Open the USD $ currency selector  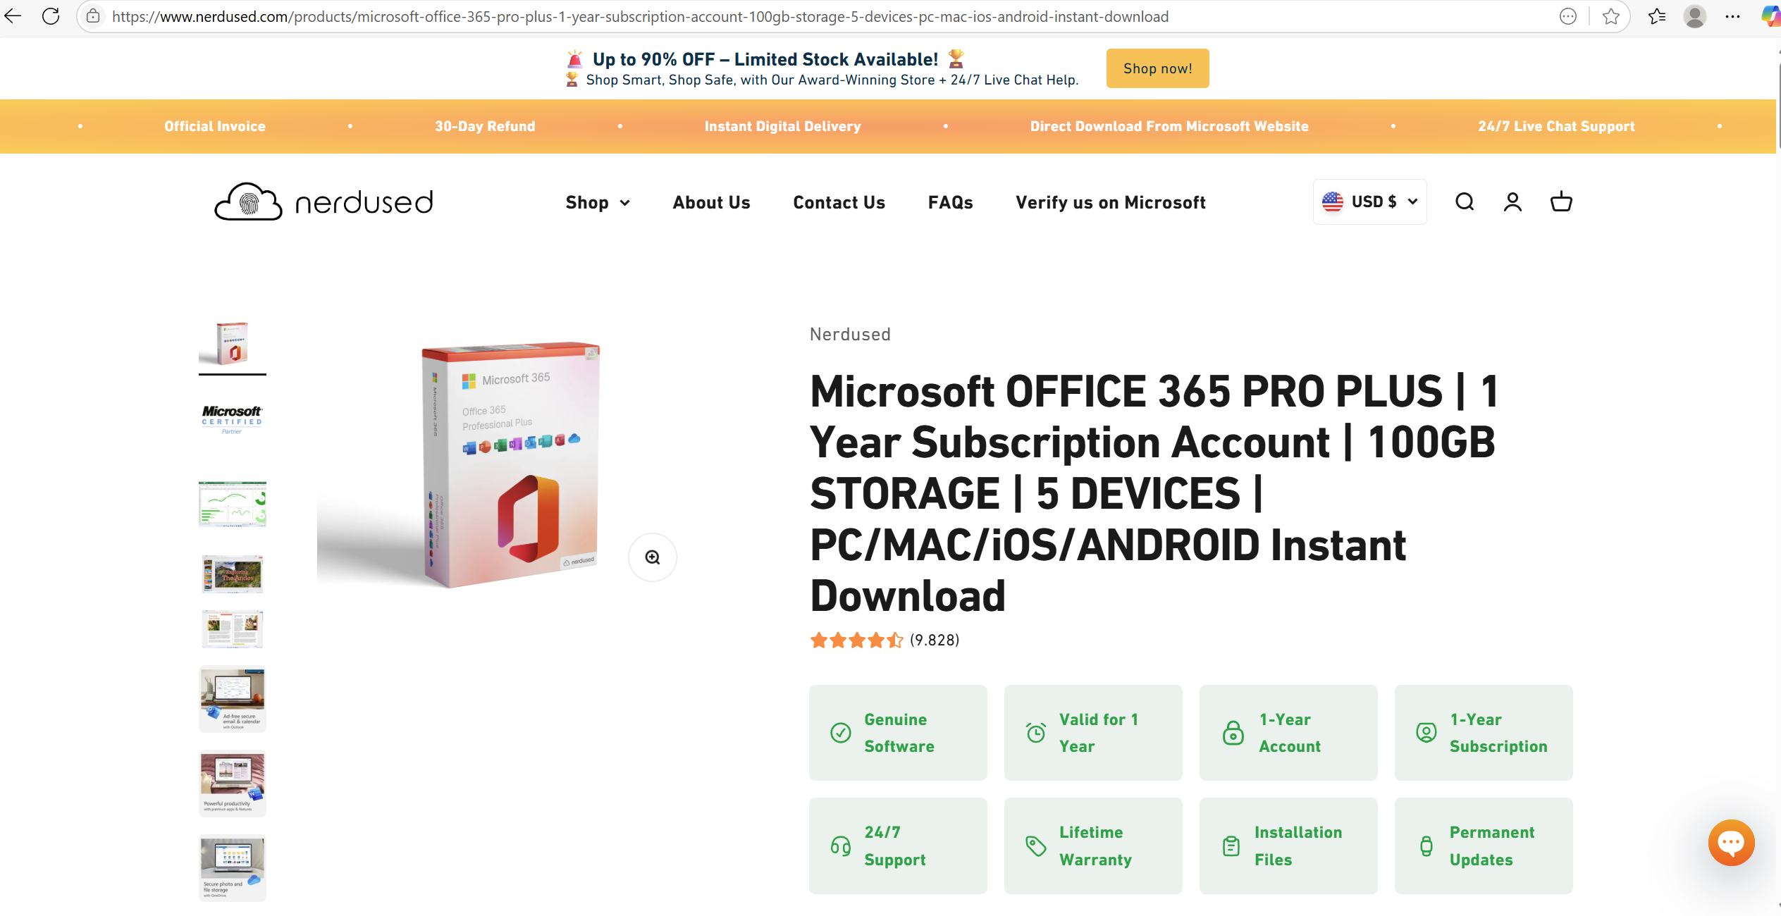pyautogui.click(x=1369, y=201)
